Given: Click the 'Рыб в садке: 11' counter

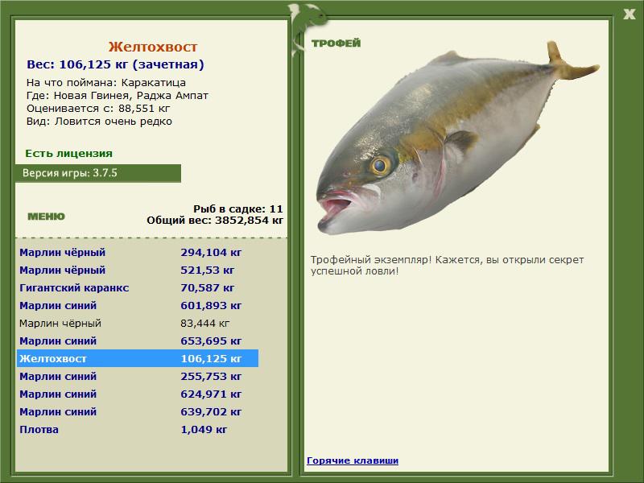Looking at the screenshot, I should pos(238,208).
